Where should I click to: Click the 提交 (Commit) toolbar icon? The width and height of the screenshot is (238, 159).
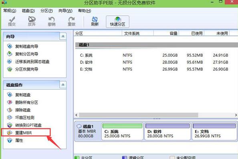click(12, 21)
